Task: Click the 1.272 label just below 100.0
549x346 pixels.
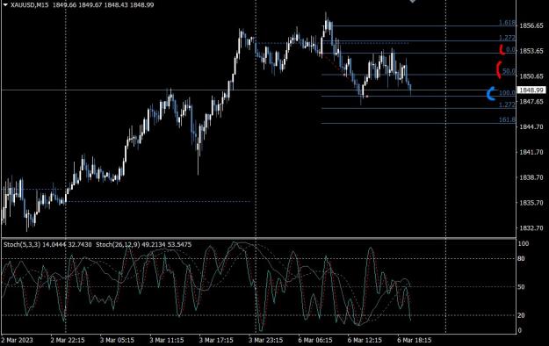Action: click(507, 105)
